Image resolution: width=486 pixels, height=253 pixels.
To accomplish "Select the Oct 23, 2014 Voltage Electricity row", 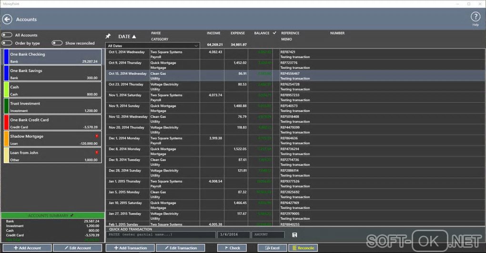I will tap(296, 87).
